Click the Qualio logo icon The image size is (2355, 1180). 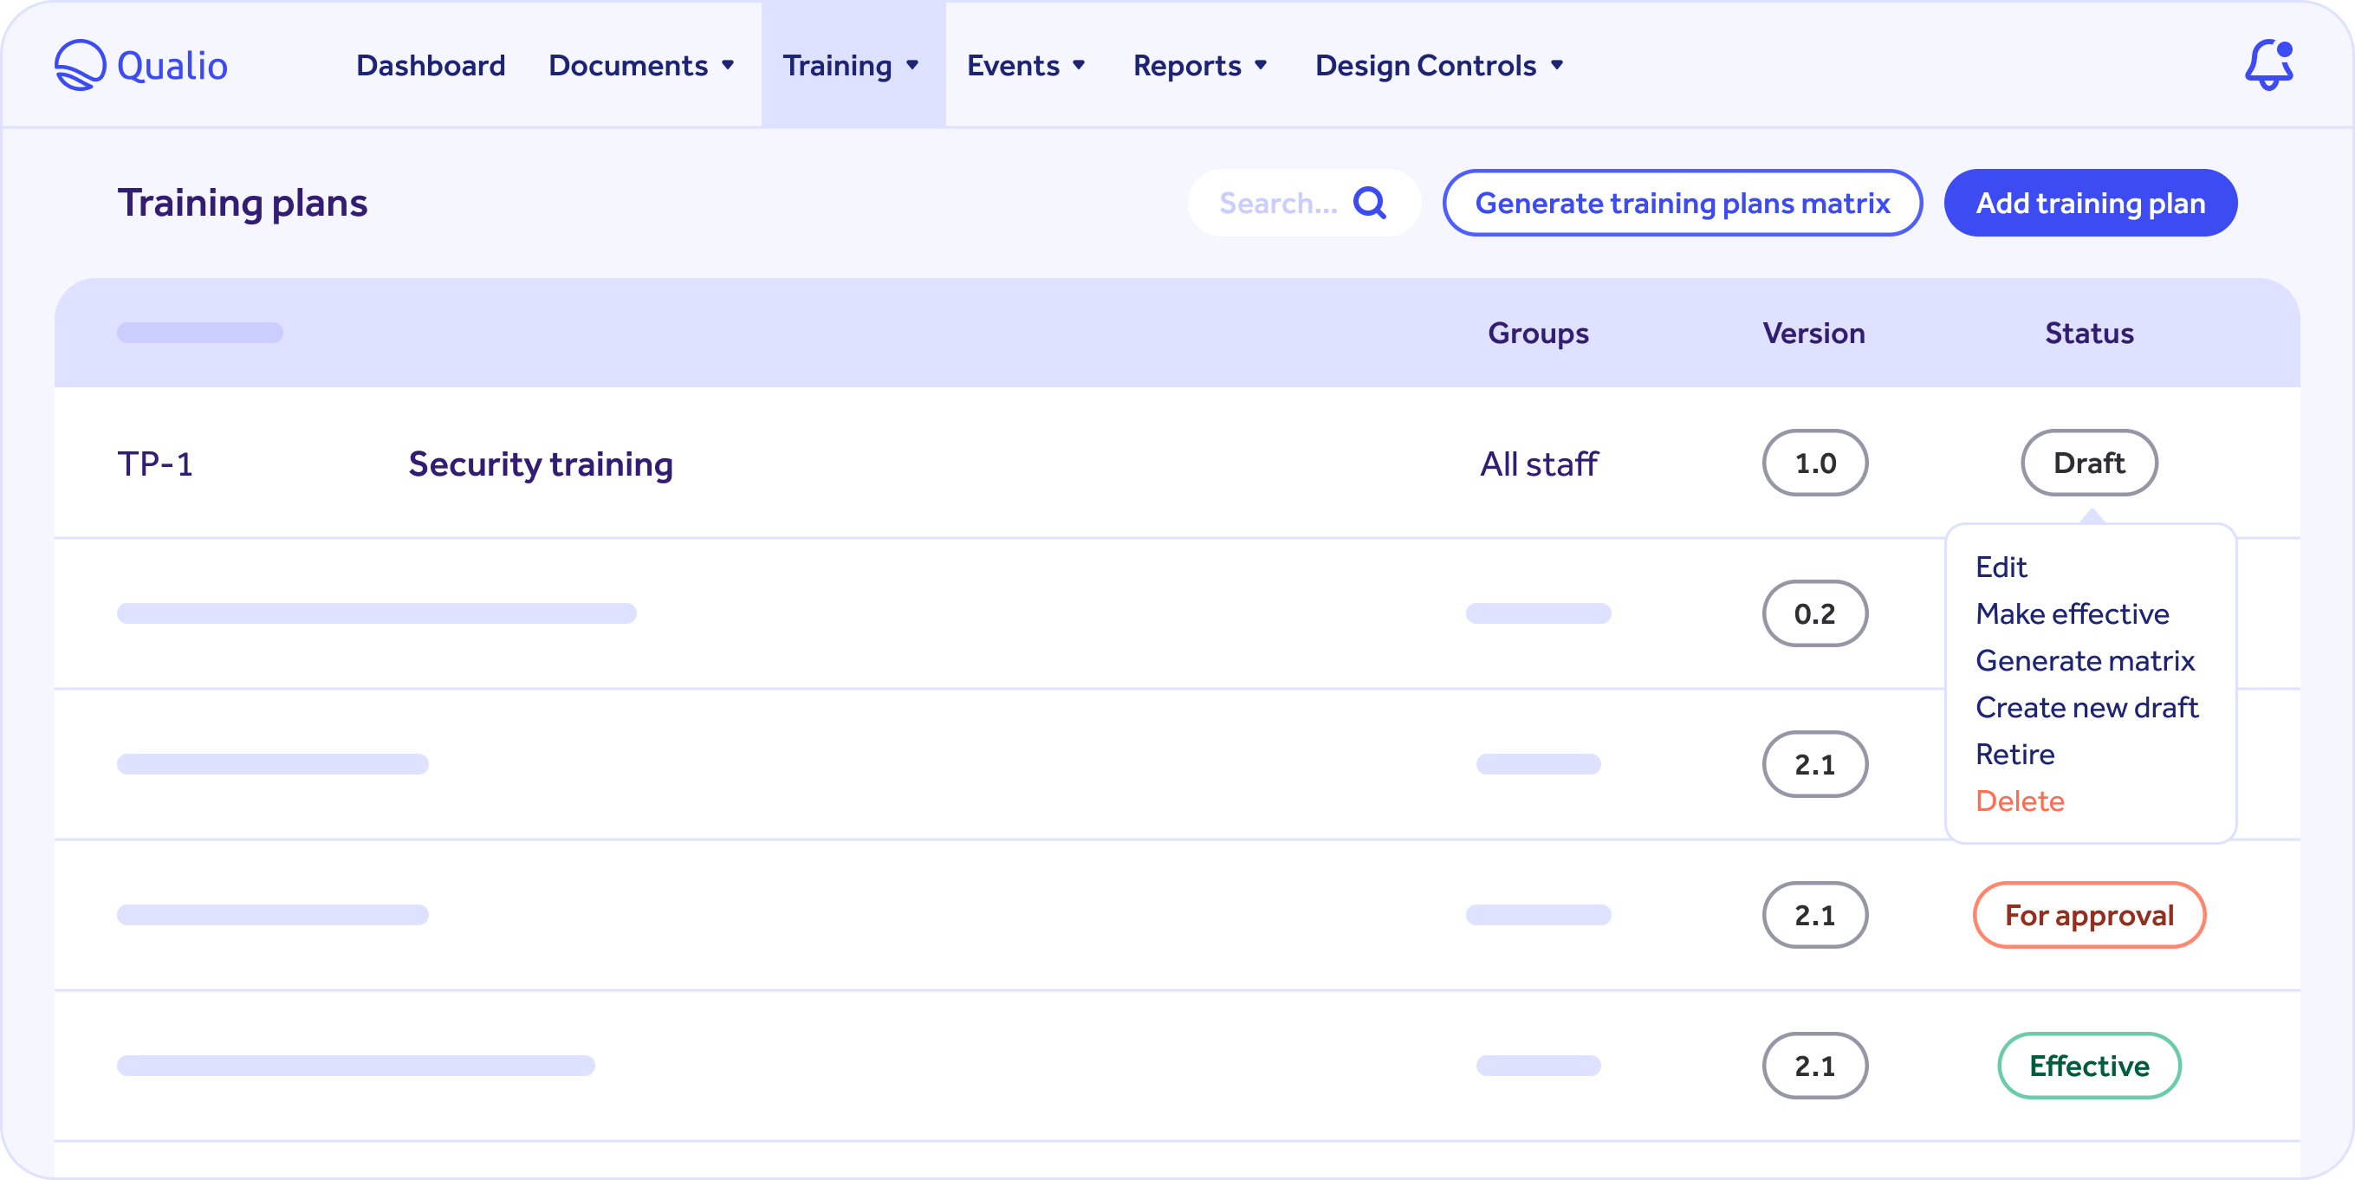78,65
